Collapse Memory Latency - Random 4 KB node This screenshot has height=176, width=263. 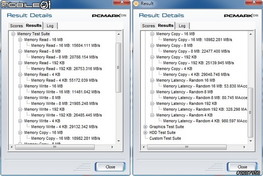152,115
